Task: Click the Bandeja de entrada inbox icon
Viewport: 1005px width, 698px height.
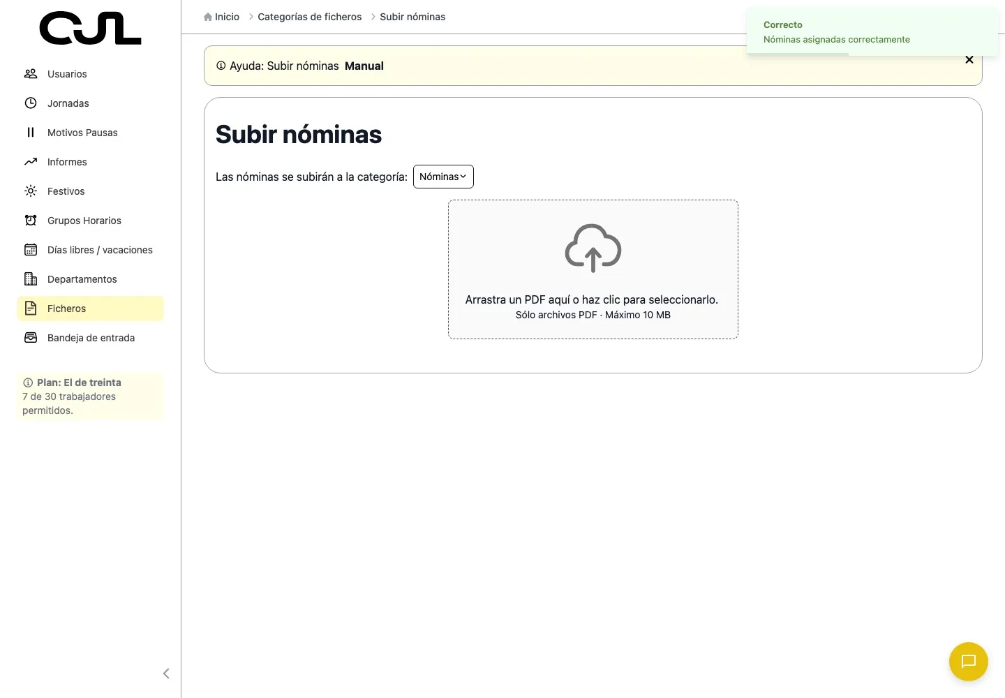Action: pyautogui.click(x=31, y=338)
